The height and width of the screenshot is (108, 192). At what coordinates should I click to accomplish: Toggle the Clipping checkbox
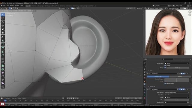[165, 65]
